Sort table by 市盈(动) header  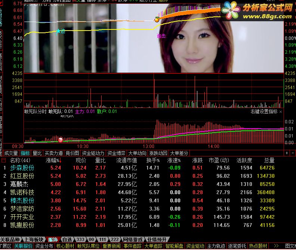coord(219,160)
